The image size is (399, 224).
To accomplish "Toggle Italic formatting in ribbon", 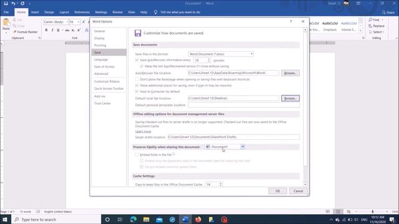I will [52, 30].
